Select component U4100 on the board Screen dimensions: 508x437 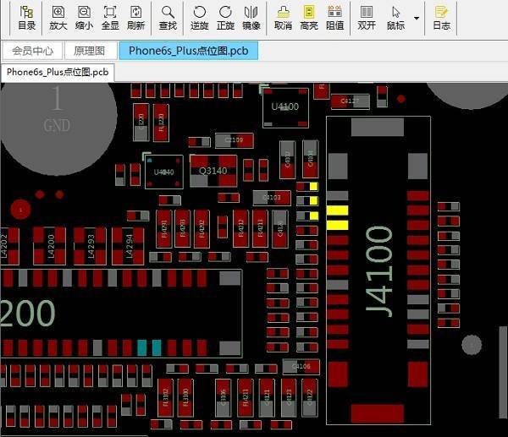(x=284, y=108)
